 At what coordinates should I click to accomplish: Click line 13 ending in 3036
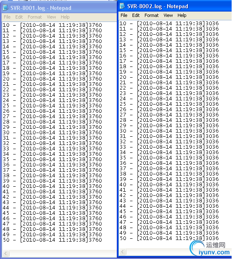(x=169, y=40)
